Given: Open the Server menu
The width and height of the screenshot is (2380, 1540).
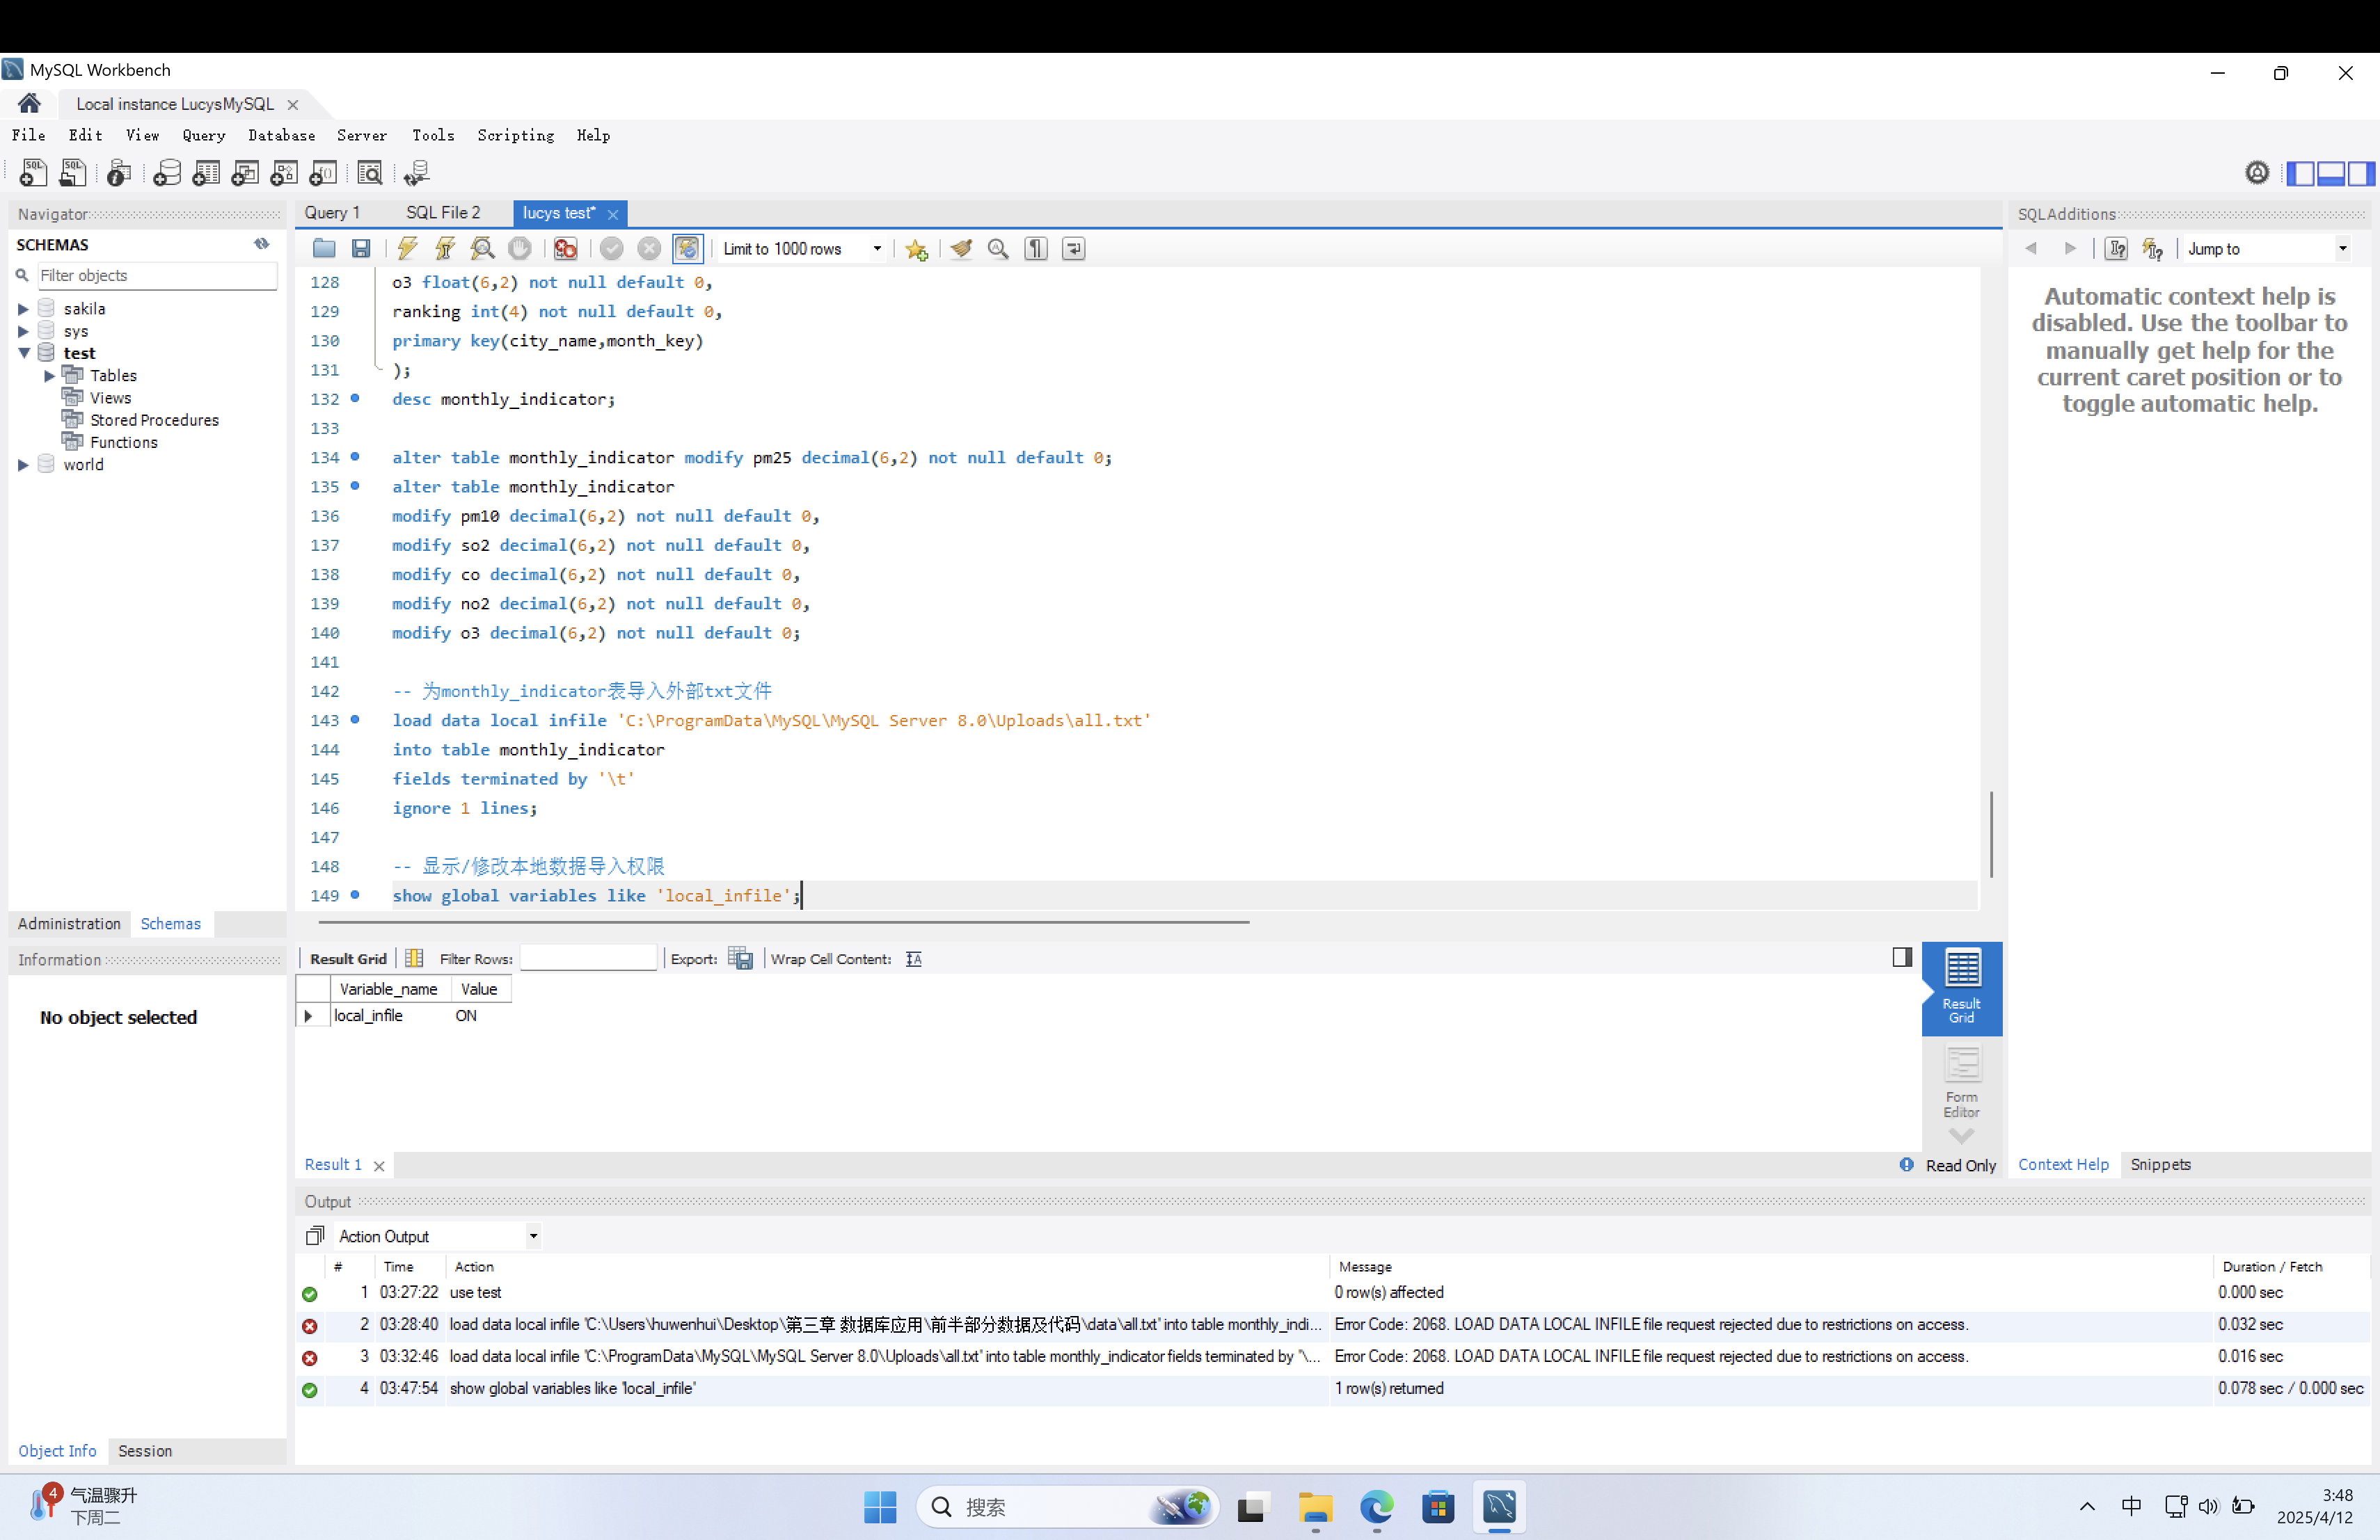Looking at the screenshot, I should (361, 135).
